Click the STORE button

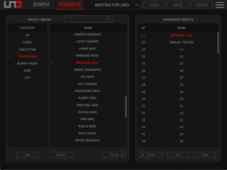[202, 5]
